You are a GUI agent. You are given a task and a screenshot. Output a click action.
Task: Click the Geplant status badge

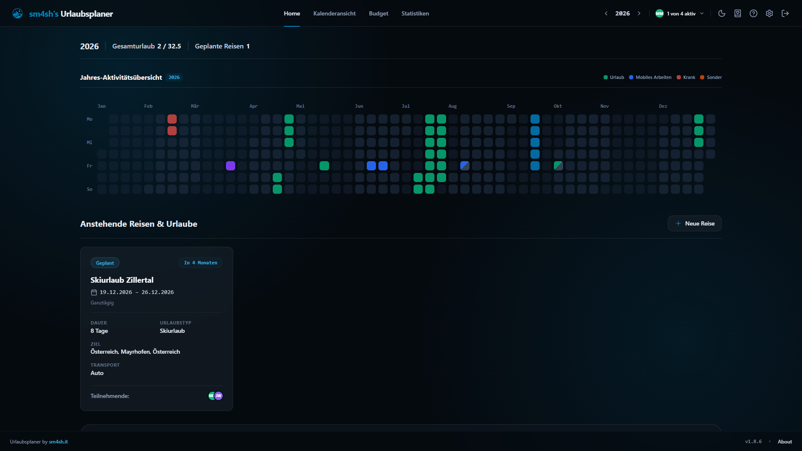(105, 263)
